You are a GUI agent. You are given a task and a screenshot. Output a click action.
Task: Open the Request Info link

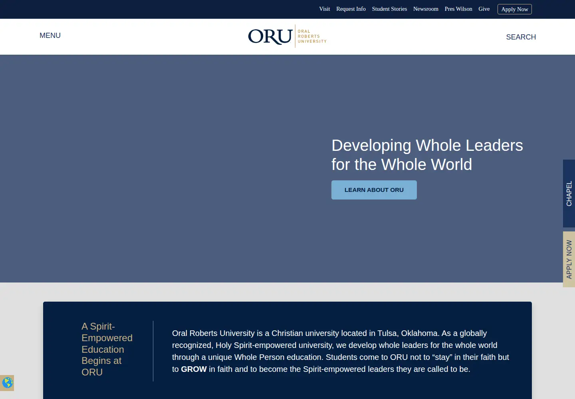[351, 9]
